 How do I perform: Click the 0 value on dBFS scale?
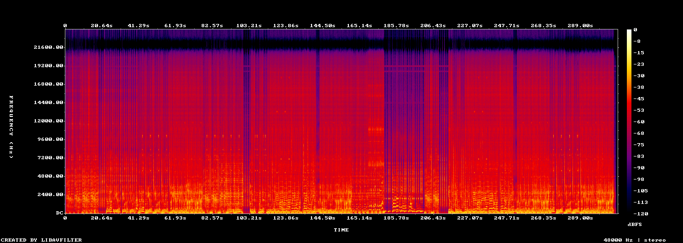click(635, 30)
